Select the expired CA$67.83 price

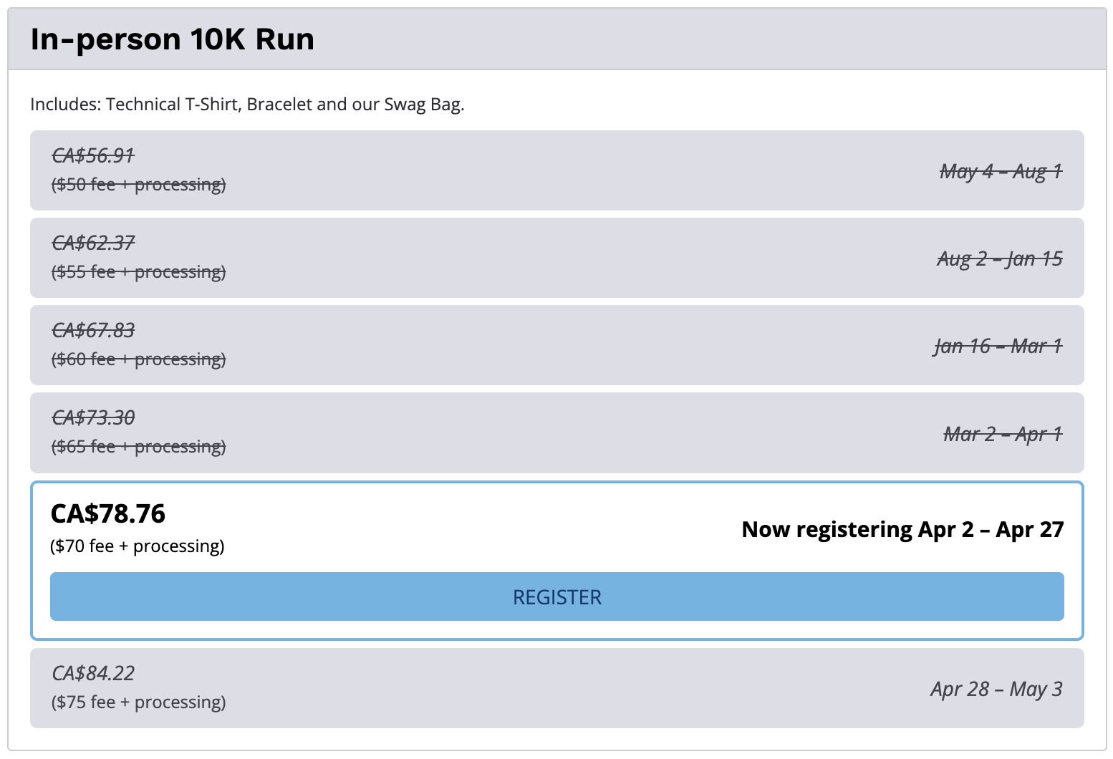pos(93,330)
